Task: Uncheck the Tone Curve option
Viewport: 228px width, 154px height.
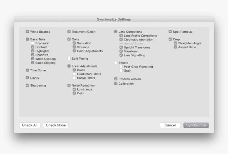Action: click(x=27, y=70)
